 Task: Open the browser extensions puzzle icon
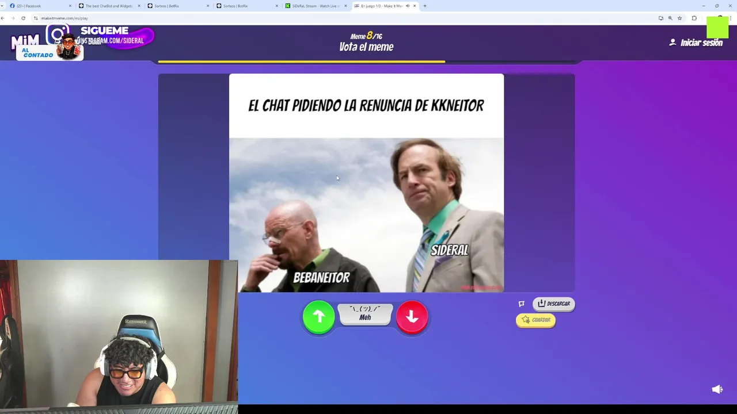point(694,18)
